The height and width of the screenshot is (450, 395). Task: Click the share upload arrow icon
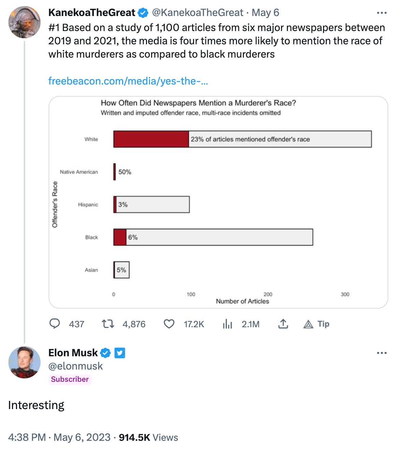point(283,324)
